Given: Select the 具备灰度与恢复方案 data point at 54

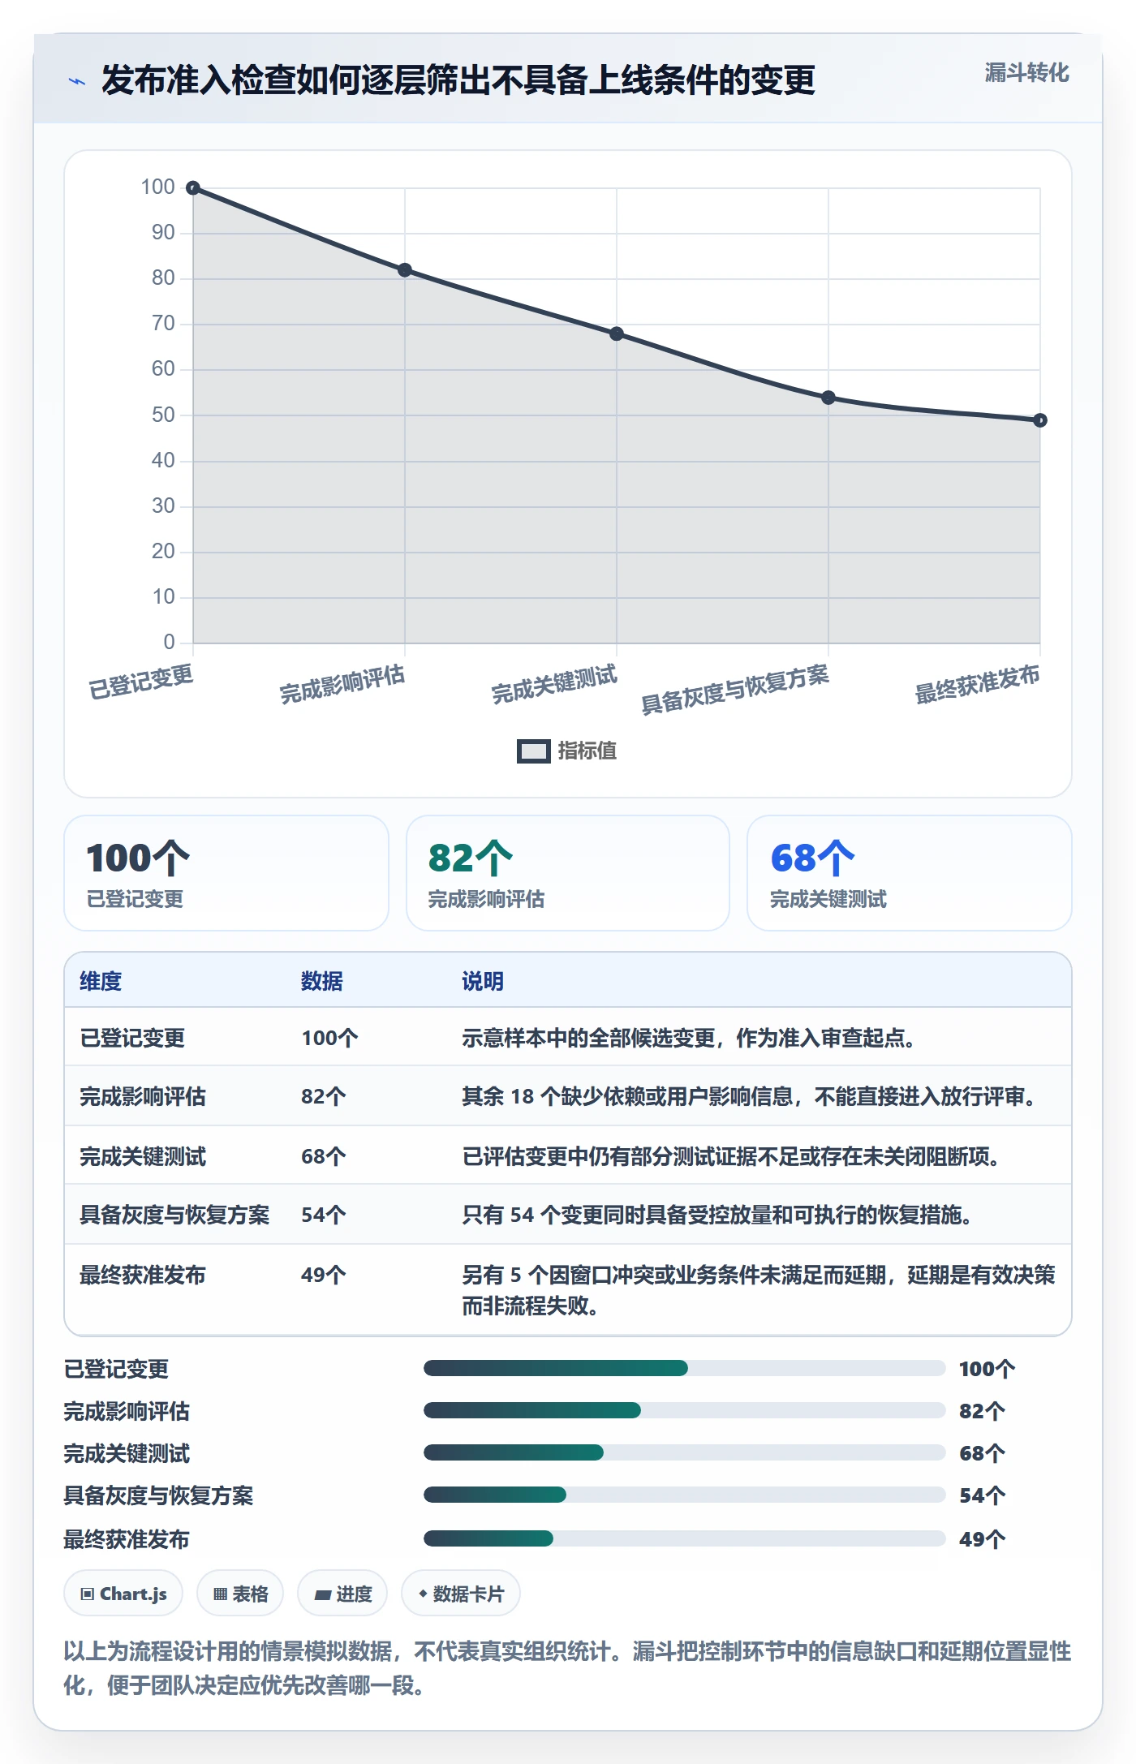Looking at the screenshot, I should [828, 398].
